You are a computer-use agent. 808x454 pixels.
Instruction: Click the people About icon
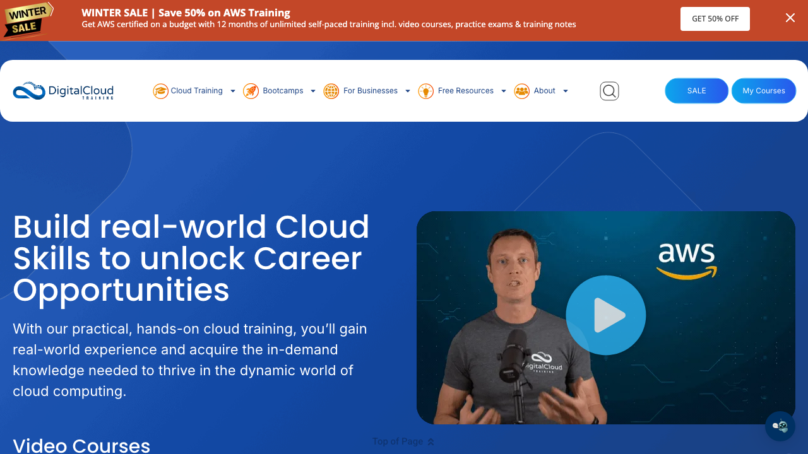522,91
